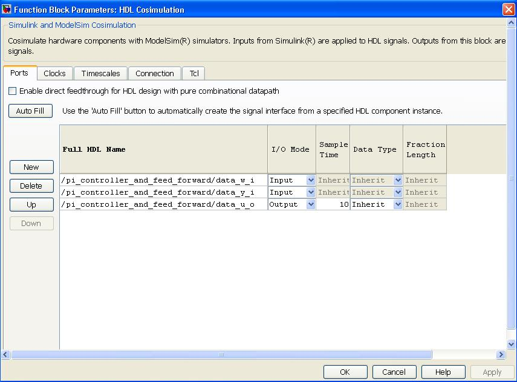This screenshot has width=517, height=382.
Task: Click the MATLAB icon in title bar
Action: [7, 9]
